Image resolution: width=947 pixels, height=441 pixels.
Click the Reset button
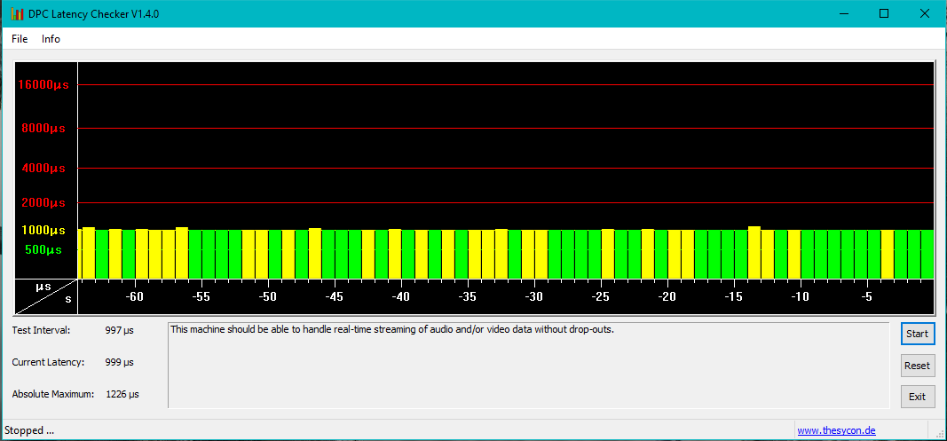(918, 366)
